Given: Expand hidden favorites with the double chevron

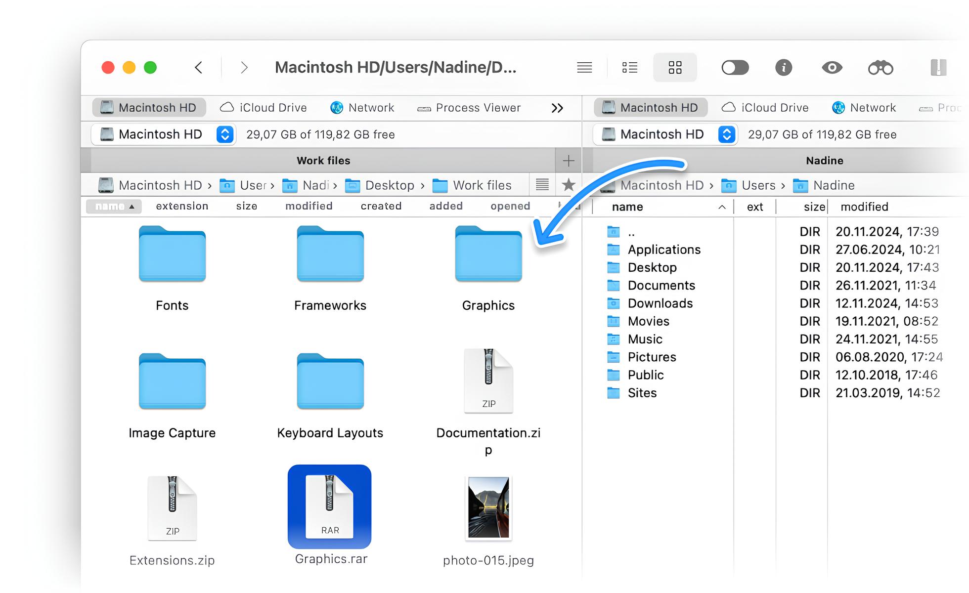Looking at the screenshot, I should 557,108.
